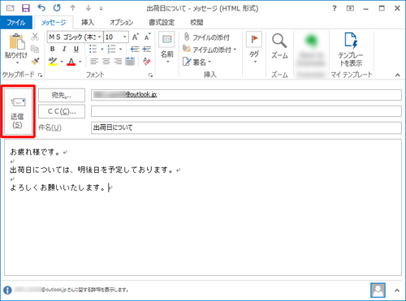Switch to the 校閲 tab
Image resolution: width=406 pixels, height=301 pixels.
pos(197,23)
